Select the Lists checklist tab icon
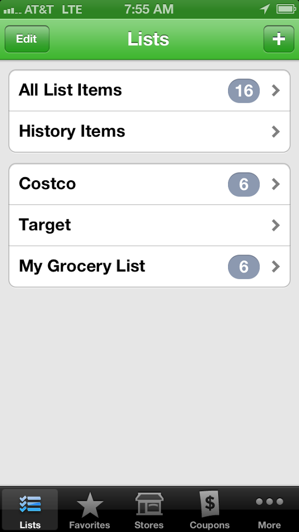Viewport: 299px width, 532px height. click(30, 504)
